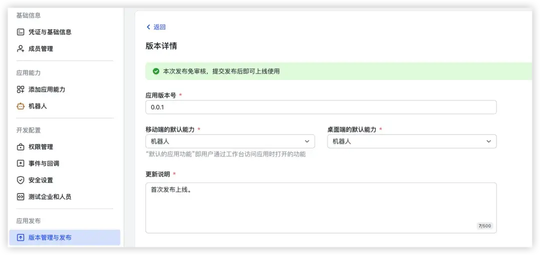The image size is (540, 255).
Task: Click the 成员管理 person icon
Action: pyautogui.click(x=20, y=49)
